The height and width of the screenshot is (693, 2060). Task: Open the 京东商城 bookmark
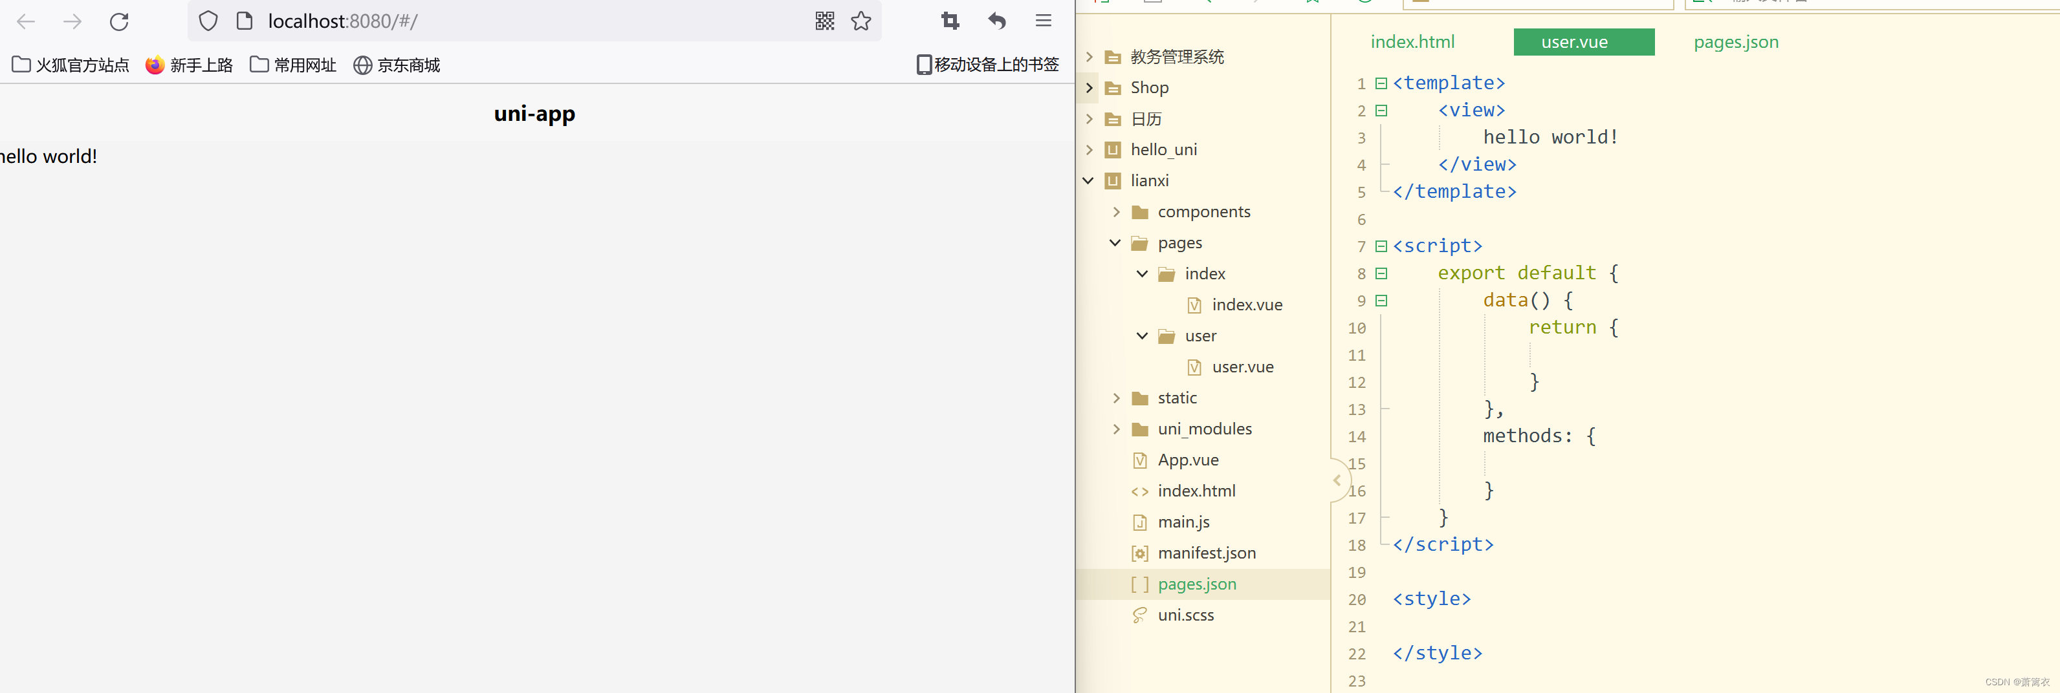tap(397, 65)
